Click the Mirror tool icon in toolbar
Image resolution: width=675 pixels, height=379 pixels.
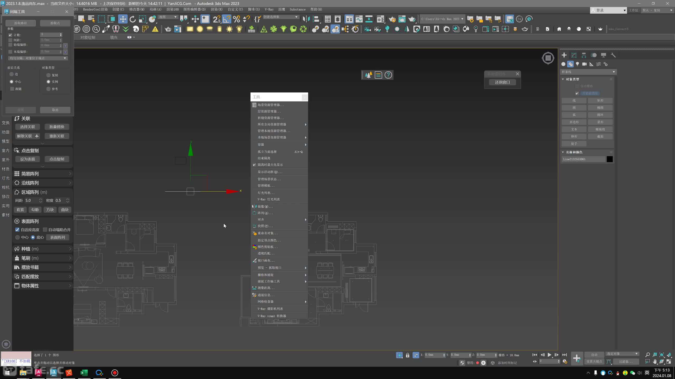click(306, 19)
